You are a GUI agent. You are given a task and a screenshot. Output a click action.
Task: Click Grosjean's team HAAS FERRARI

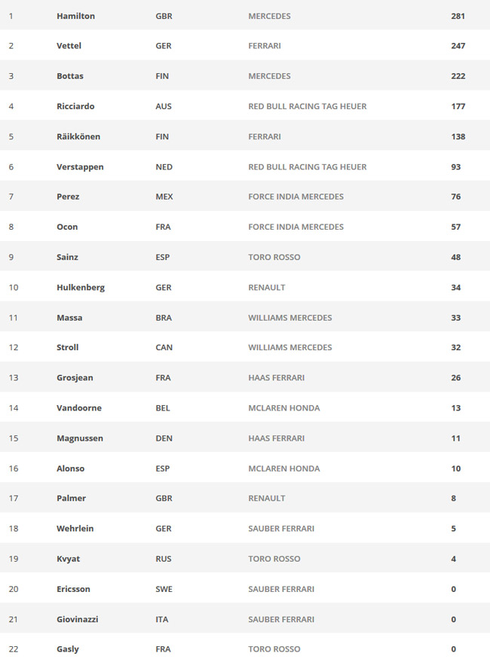(x=277, y=377)
